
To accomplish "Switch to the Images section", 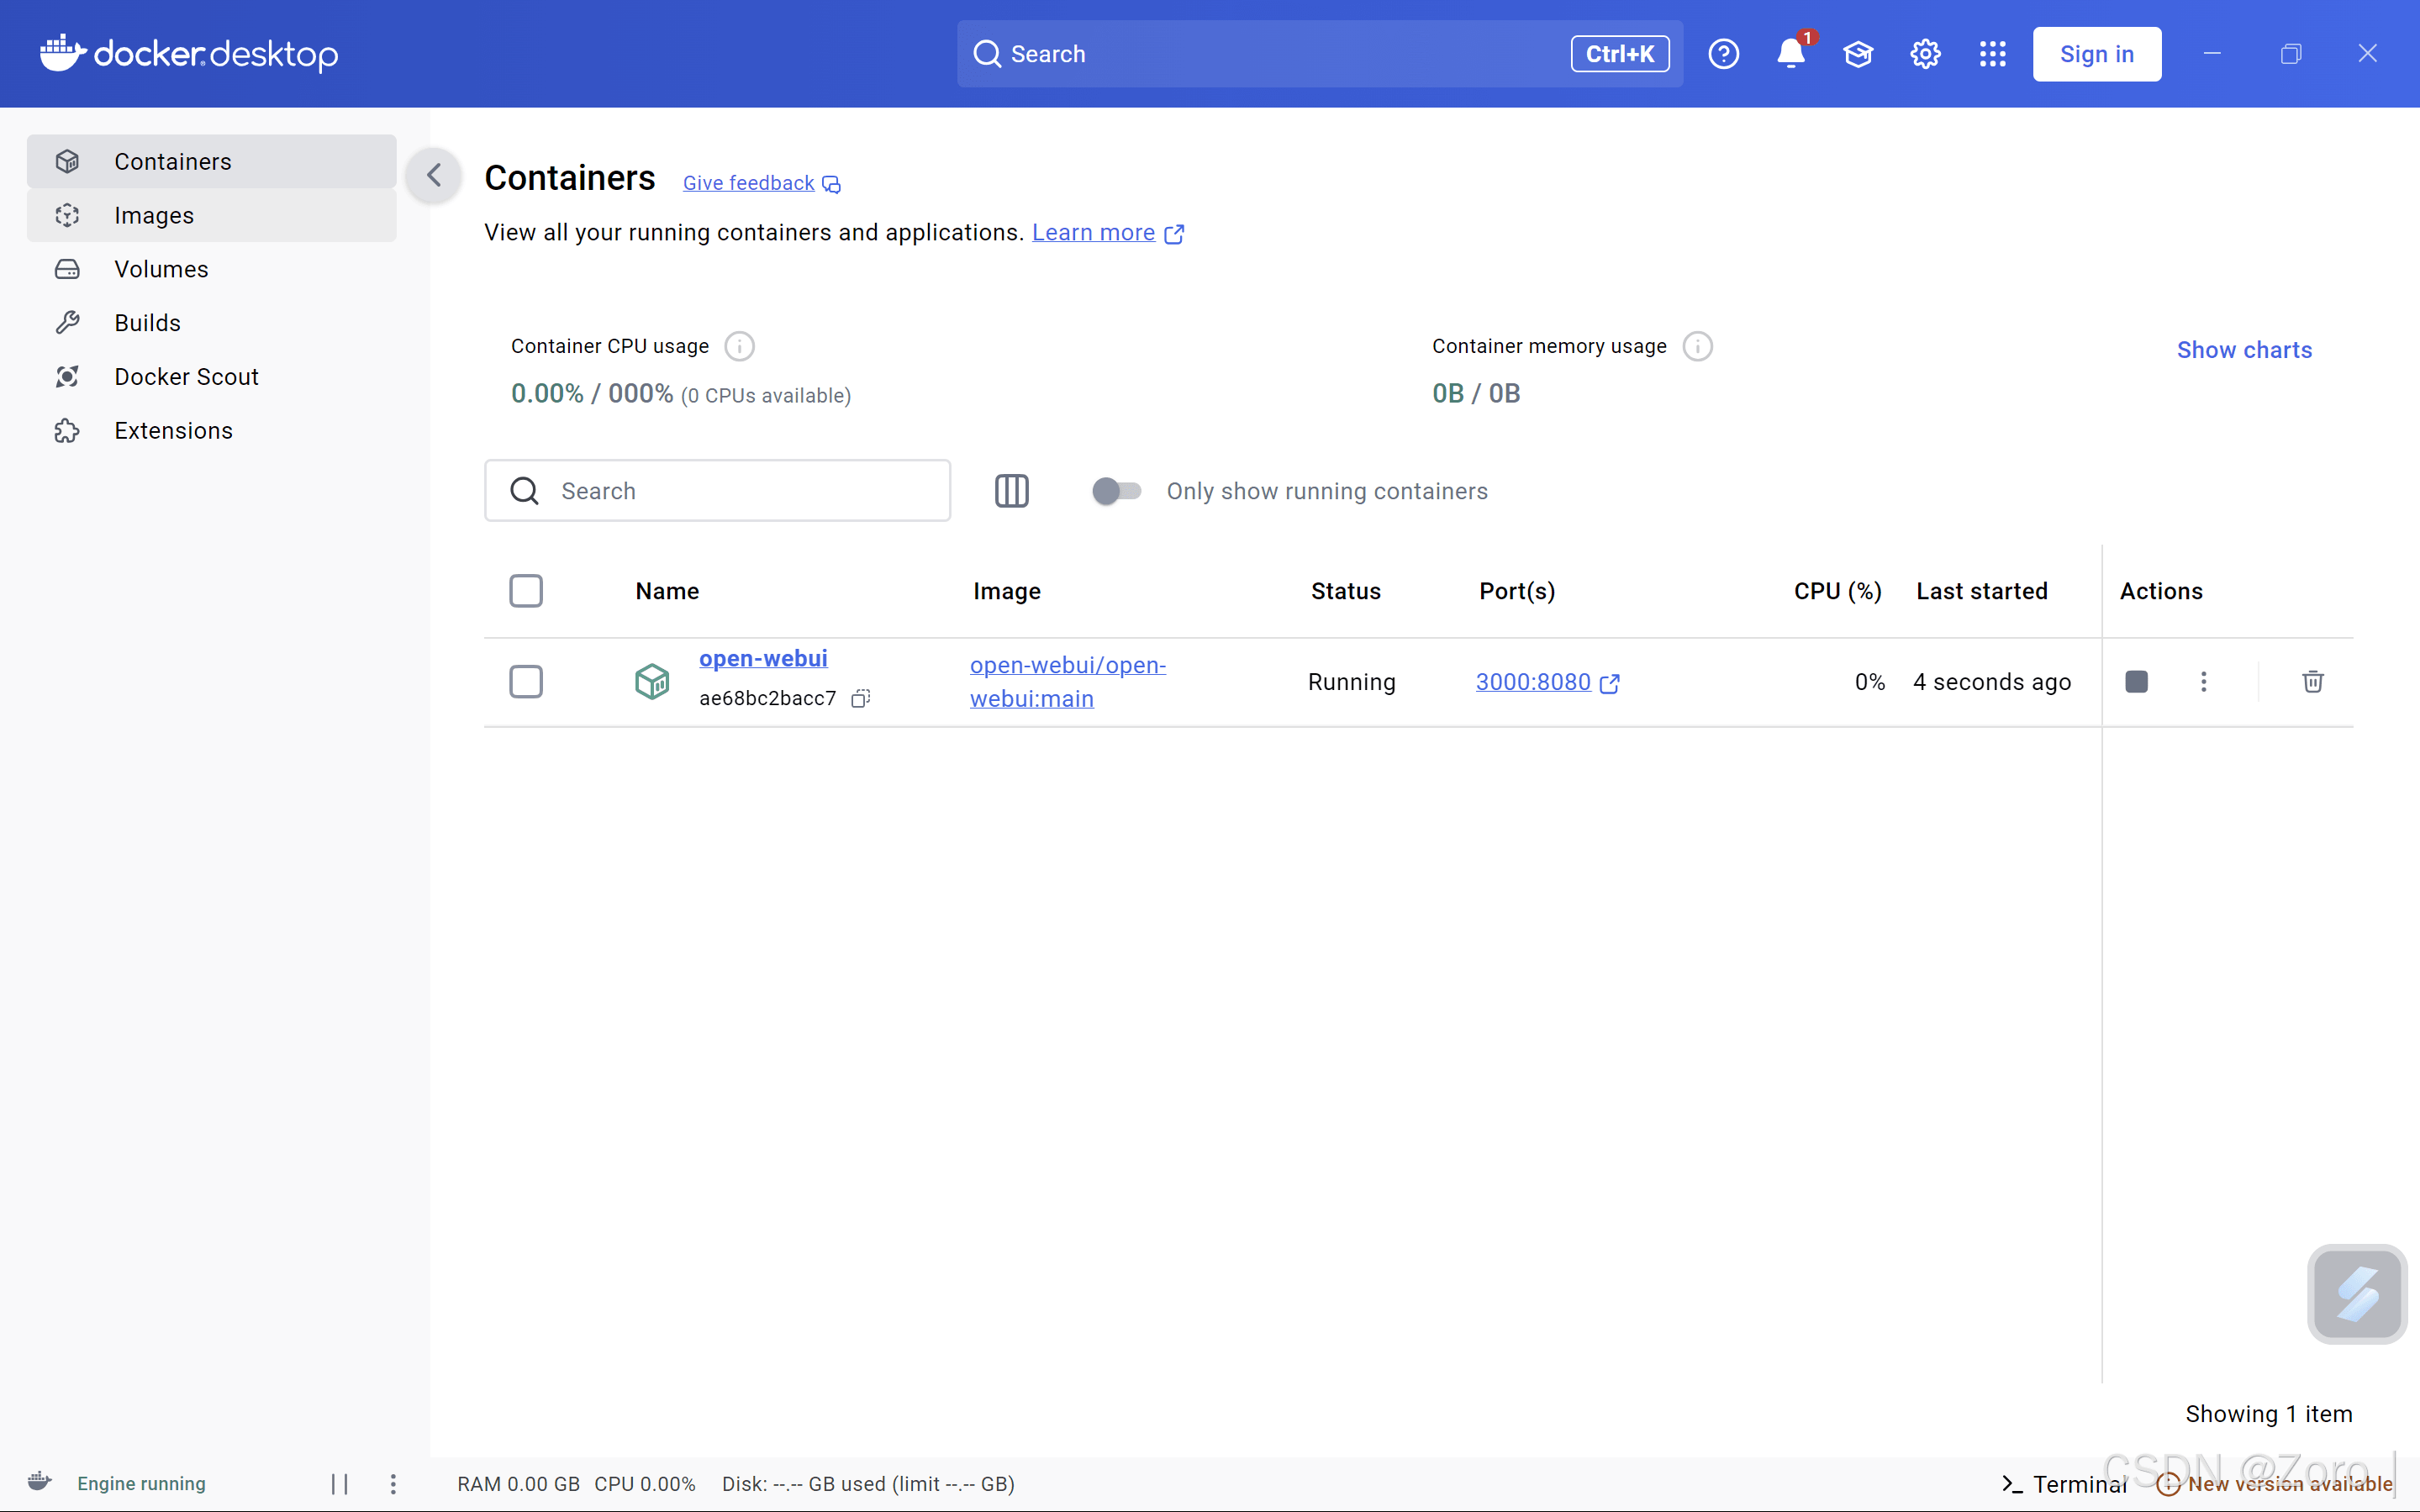I will tap(155, 215).
